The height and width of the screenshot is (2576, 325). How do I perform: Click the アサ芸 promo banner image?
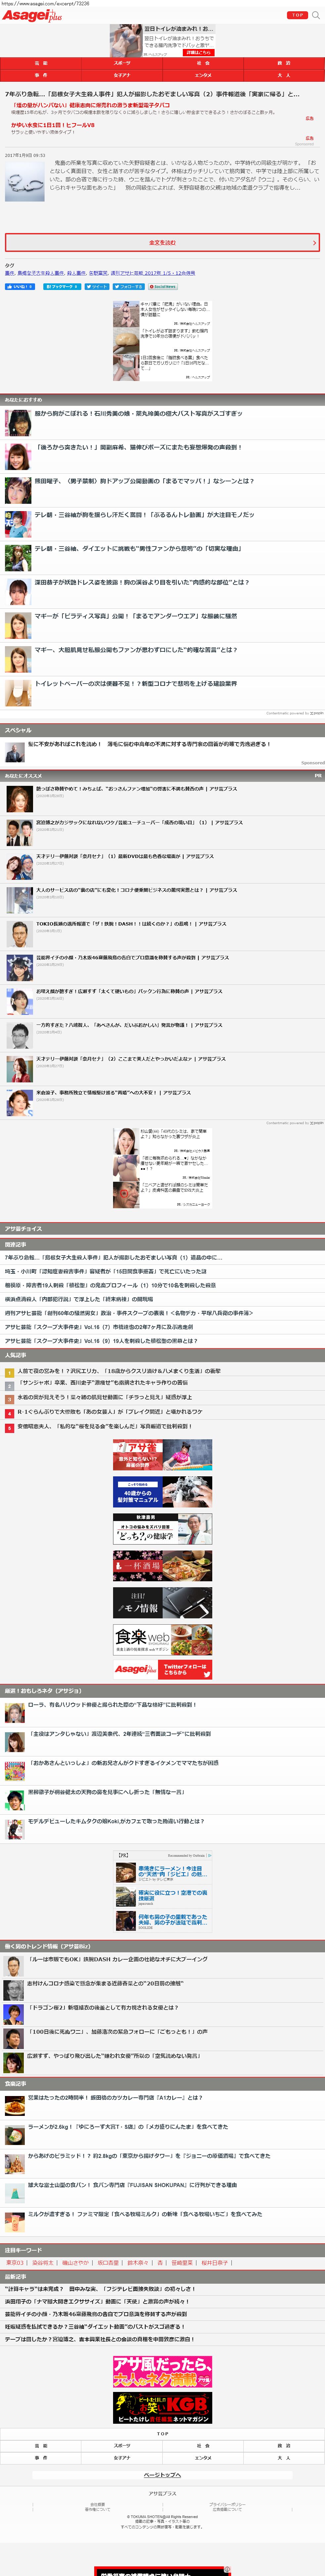(162, 1455)
